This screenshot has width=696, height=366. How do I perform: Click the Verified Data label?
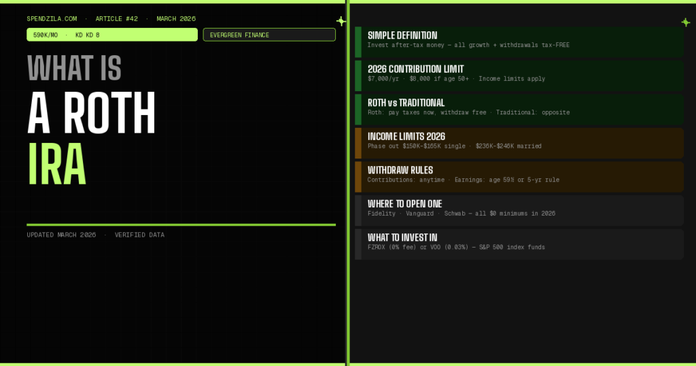click(x=139, y=235)
